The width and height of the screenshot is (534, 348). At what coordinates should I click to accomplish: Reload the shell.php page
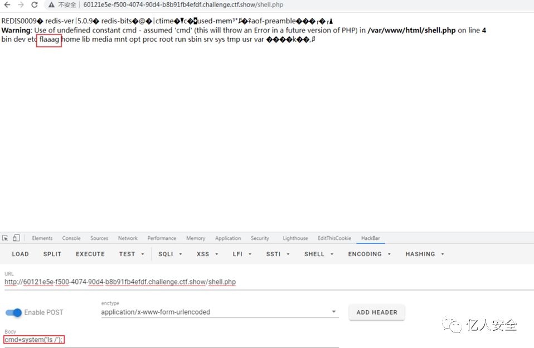coord(35,5)
